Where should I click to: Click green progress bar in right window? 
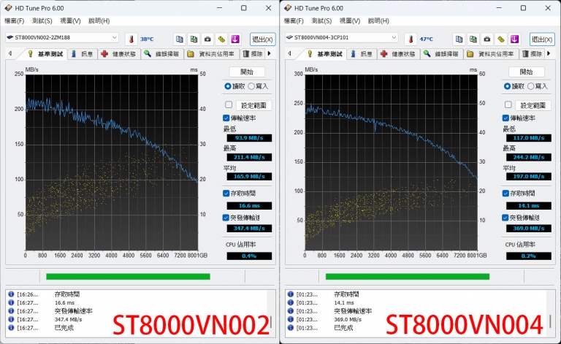coord(408,276)
